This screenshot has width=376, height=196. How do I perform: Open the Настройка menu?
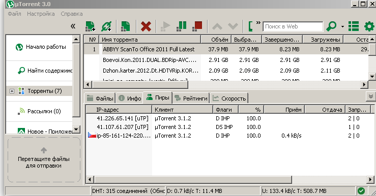tap(41, 14)
